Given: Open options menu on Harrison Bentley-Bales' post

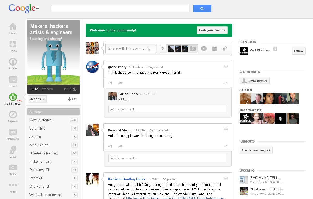Looking at the screenshot, I should coord(226,178).
